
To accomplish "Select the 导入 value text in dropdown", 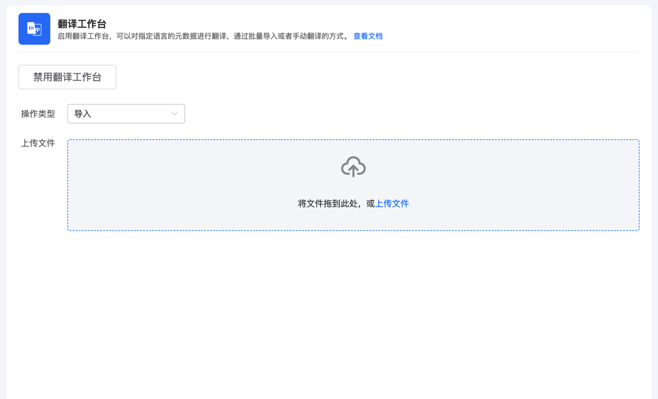I will [83, 114].
